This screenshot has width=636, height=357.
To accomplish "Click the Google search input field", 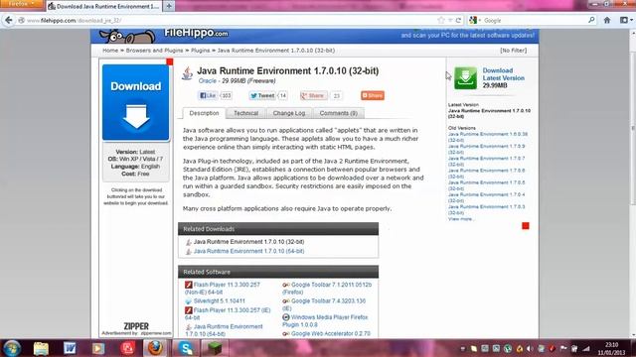I will (534, 20).
